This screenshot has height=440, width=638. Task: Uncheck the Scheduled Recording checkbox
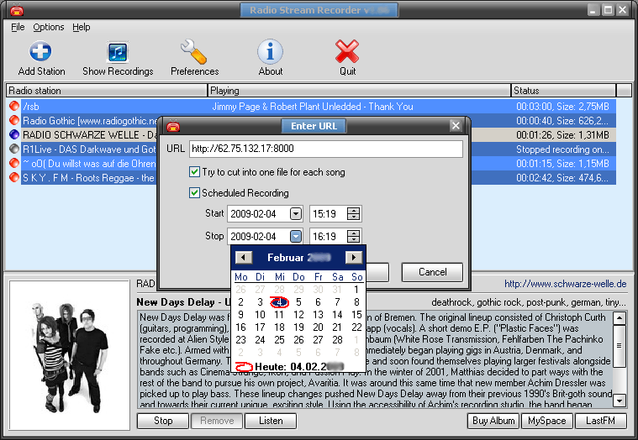pyautogui.click(x=195, y=193)
